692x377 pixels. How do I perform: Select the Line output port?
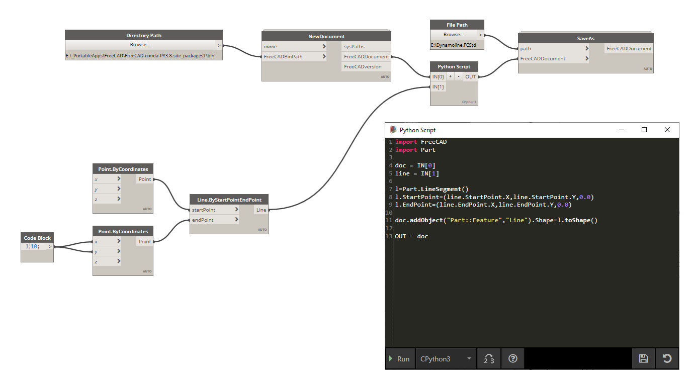click(261, 210)
